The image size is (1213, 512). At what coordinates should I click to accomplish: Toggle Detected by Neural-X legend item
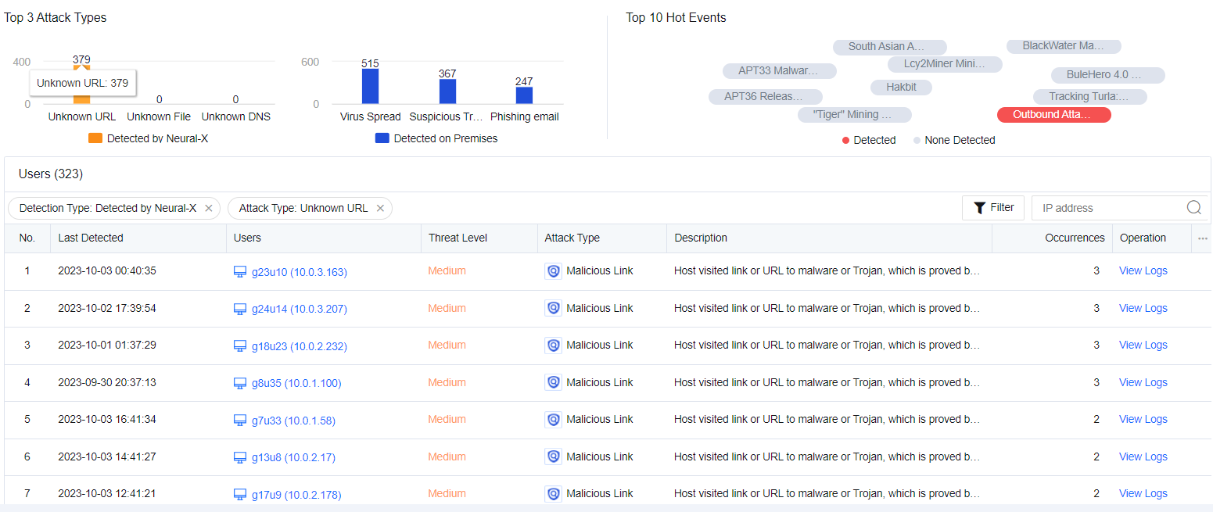tap(149, 138)
